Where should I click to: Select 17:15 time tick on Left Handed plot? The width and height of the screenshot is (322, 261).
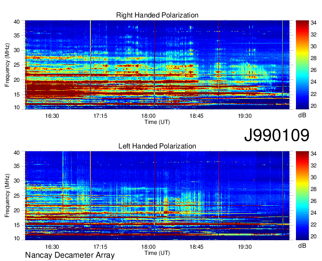[x=100, y=247]
